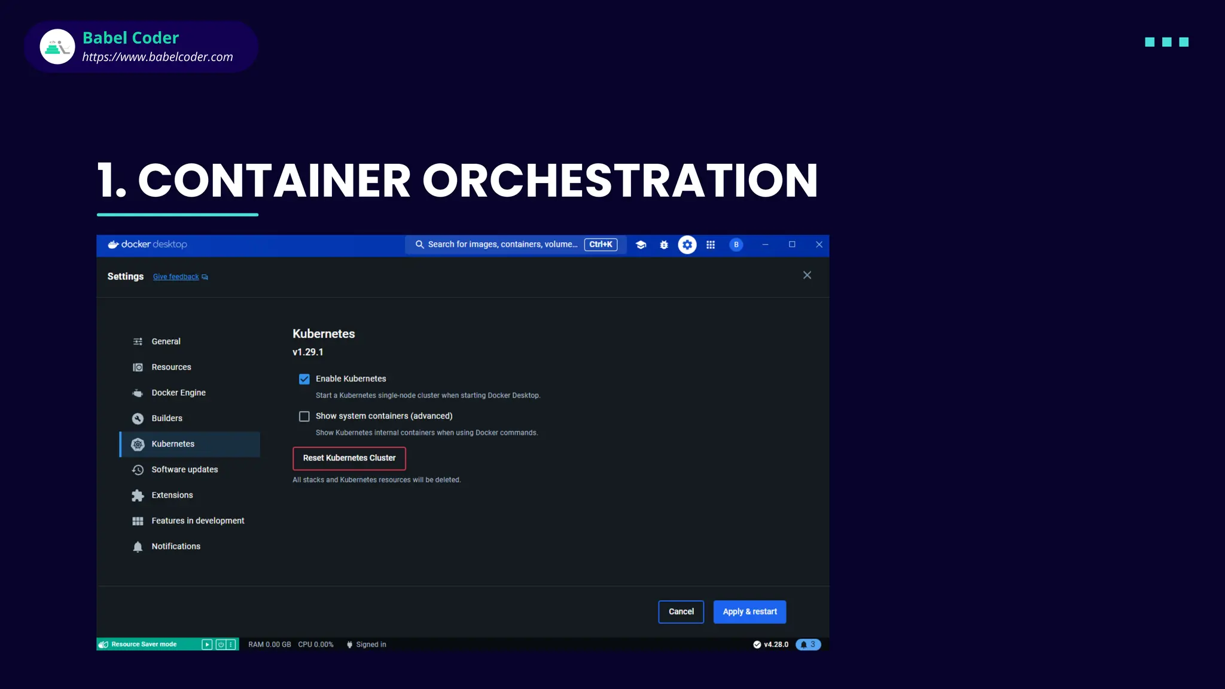Open Features in development settings
Screen dimensions: 1225x689
190,521
